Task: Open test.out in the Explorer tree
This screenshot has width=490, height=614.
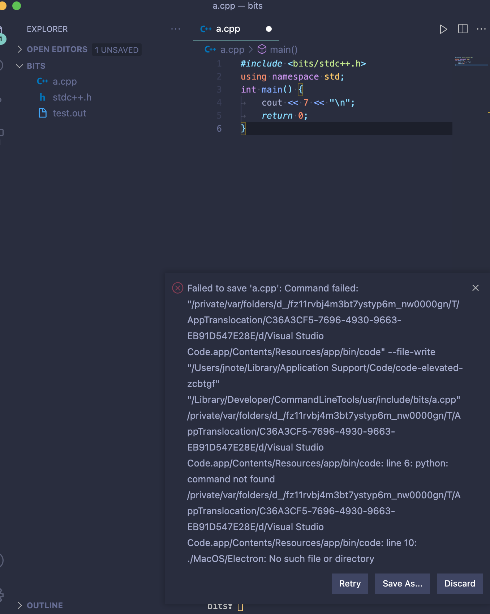Action: coord(69,113)
